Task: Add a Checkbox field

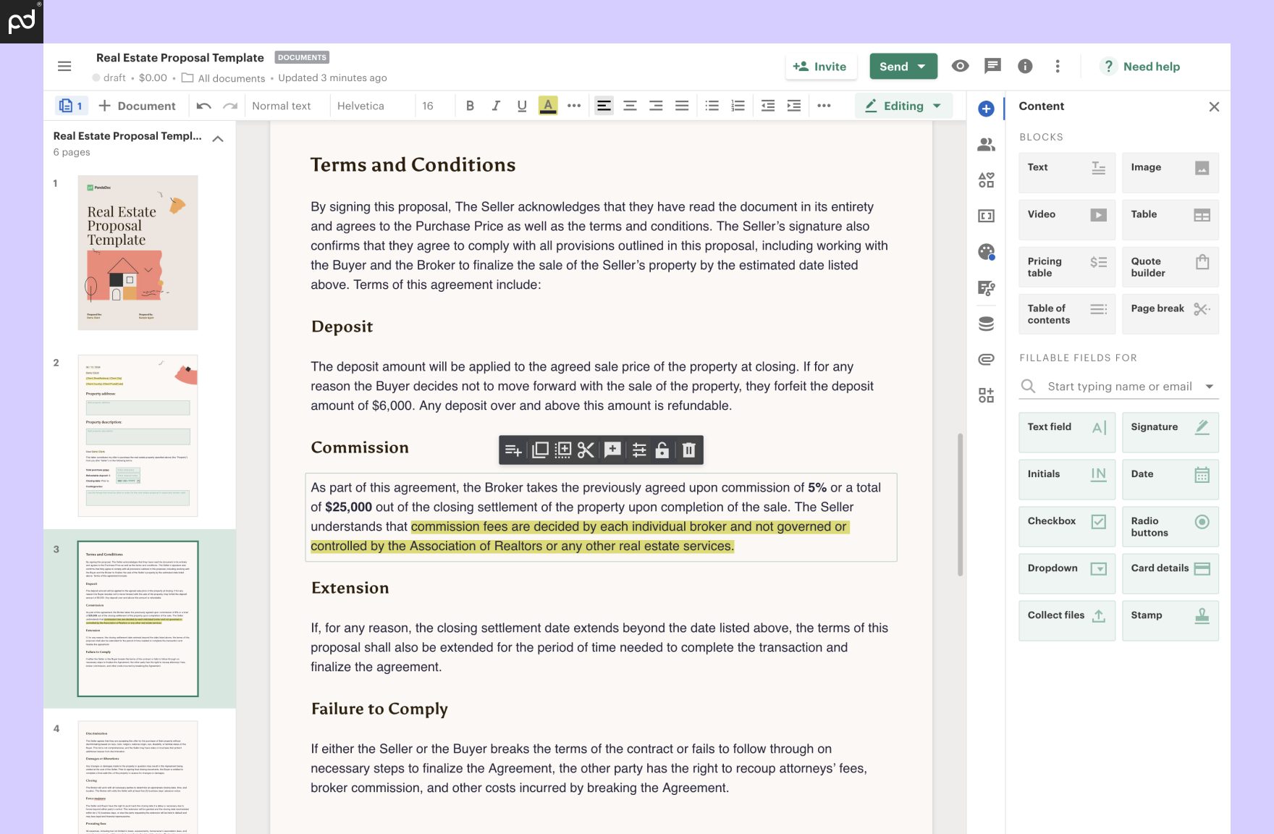Action: click(x=1066, y=526)
